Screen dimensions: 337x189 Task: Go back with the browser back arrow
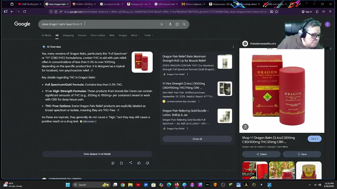pyautogui.click(x=12, y=12)
